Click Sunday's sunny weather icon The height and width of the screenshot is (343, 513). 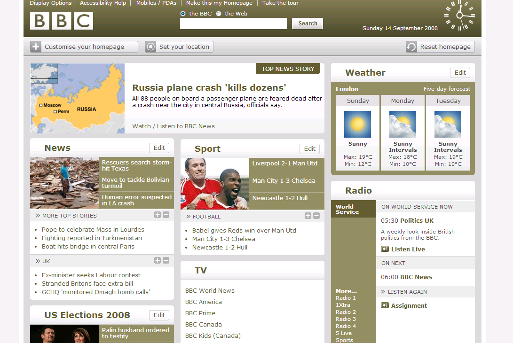pyautogui.click(x=357, y=124)
